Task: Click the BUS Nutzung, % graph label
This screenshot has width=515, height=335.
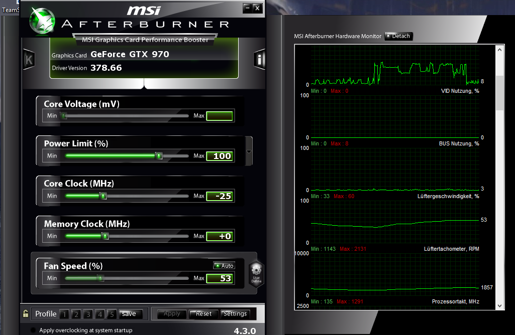Action: point(459,143)
